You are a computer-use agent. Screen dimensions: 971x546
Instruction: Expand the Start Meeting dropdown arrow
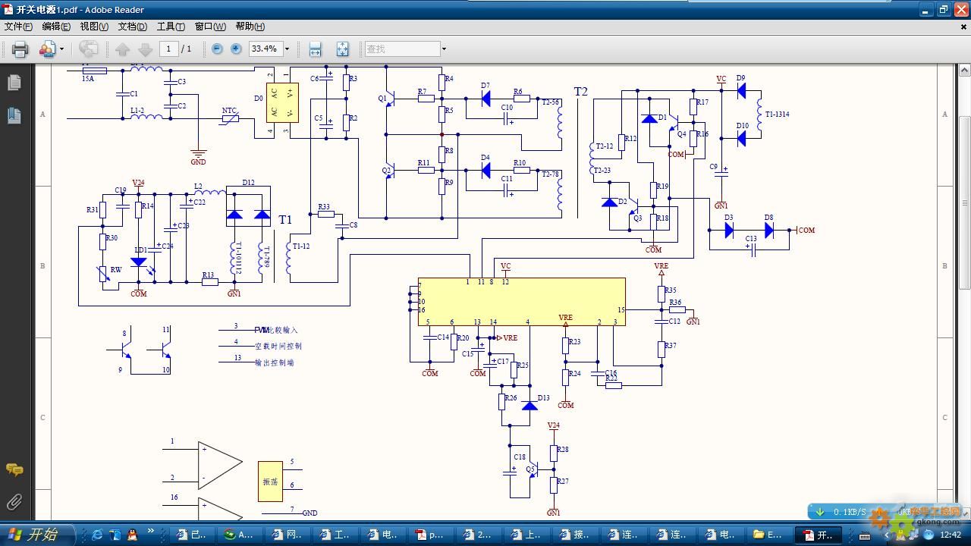(x=61, y=49)
